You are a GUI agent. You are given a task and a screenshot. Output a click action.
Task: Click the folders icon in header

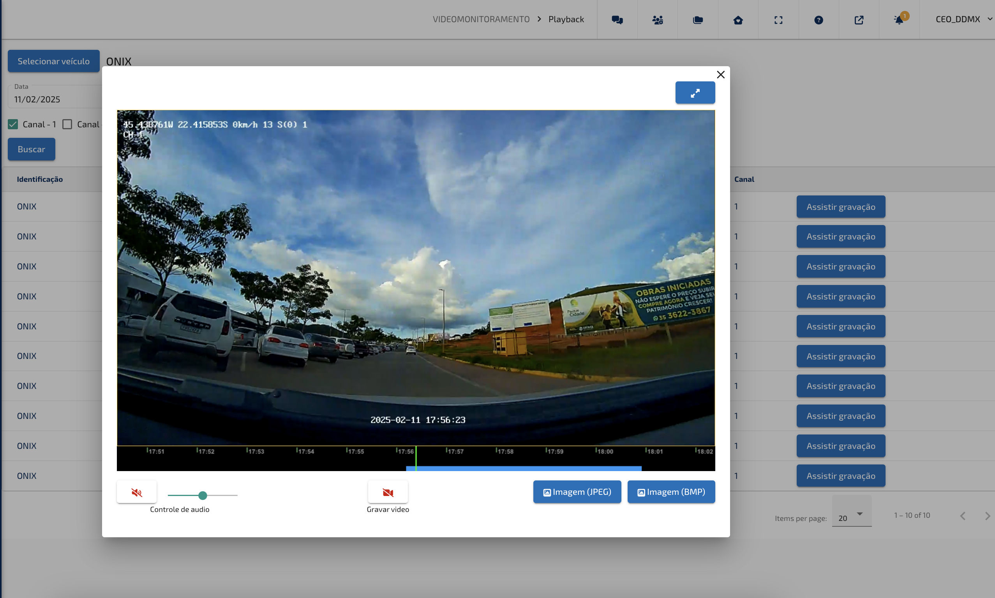coord(697,20)
